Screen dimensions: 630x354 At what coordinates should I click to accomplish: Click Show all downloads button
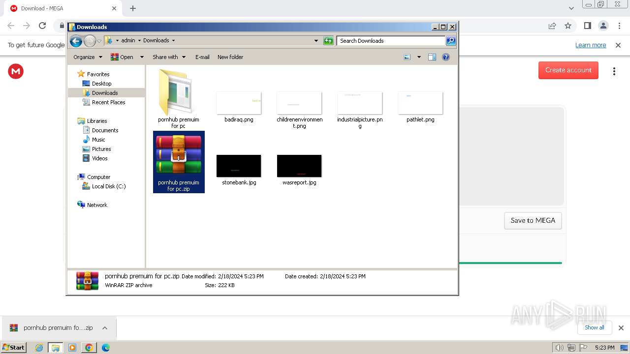595,327
